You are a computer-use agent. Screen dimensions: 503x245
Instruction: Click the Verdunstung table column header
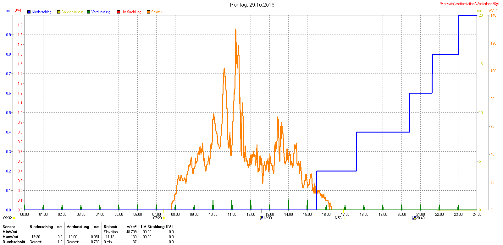pos(78,227)
